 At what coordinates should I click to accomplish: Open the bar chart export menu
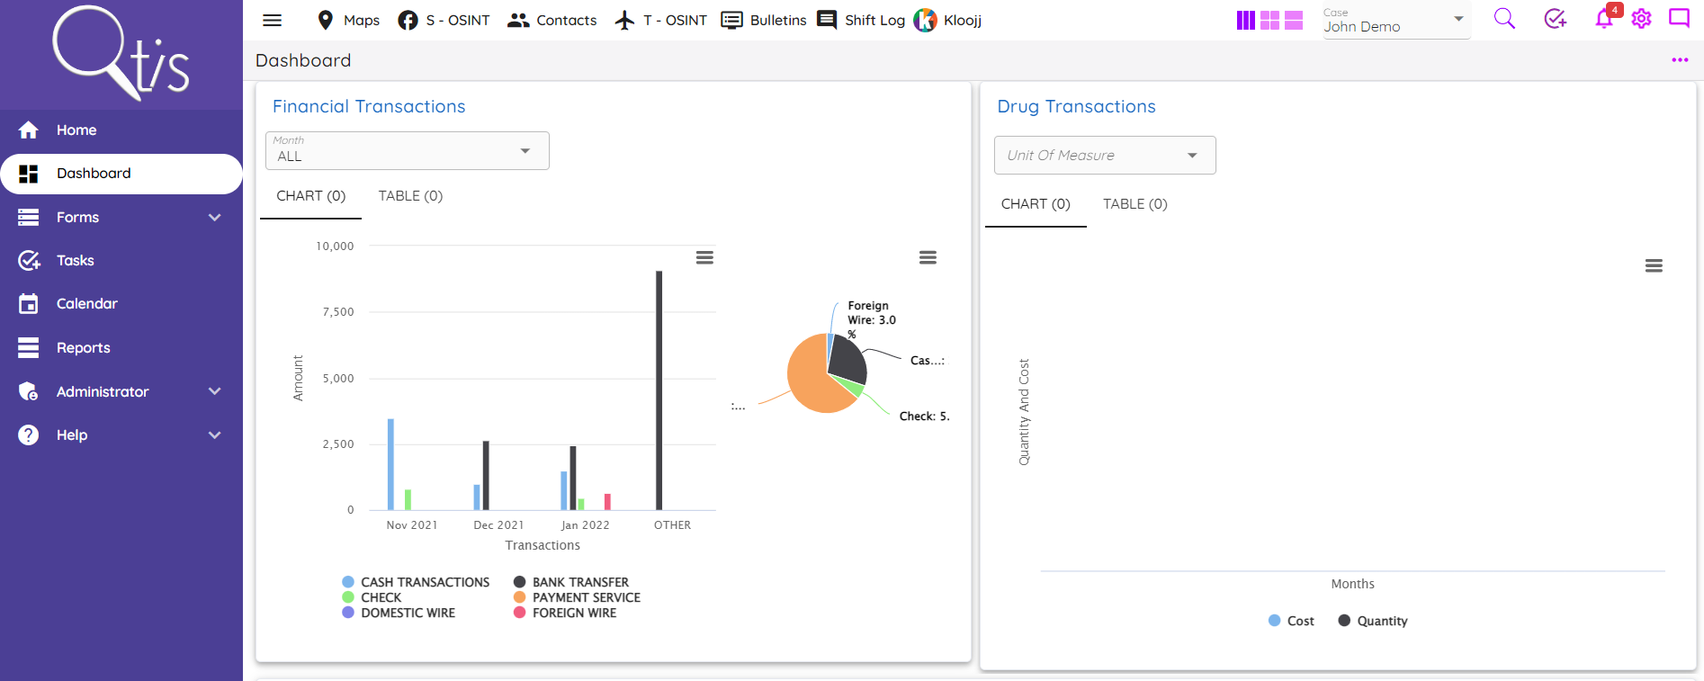tap(704, 258)
